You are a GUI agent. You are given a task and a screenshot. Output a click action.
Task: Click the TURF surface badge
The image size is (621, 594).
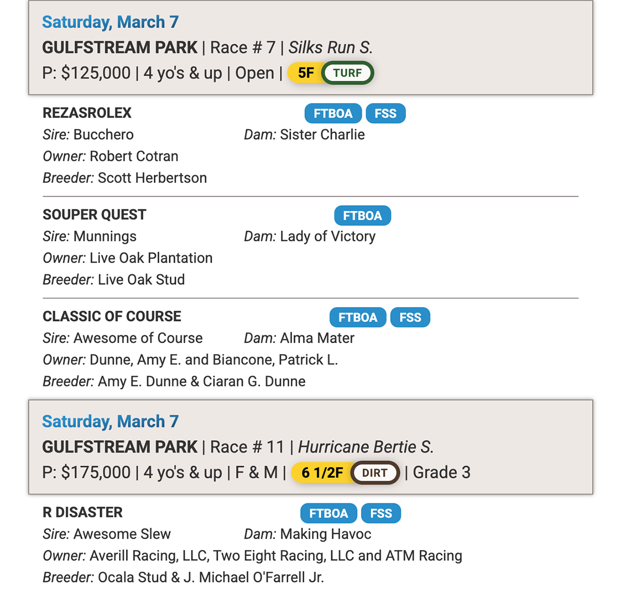(347, 73)
